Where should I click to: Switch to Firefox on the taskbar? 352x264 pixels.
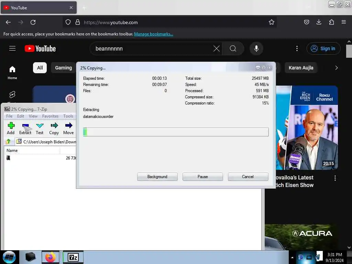click(50, 257)
